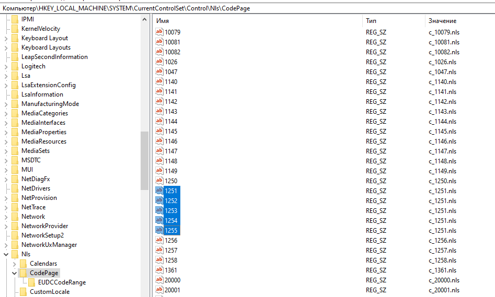Image resolution: width=495 pixels, height=297 pixels.
Task: Select the ManufacturingMode key
Action: click(x=50, y=104)
